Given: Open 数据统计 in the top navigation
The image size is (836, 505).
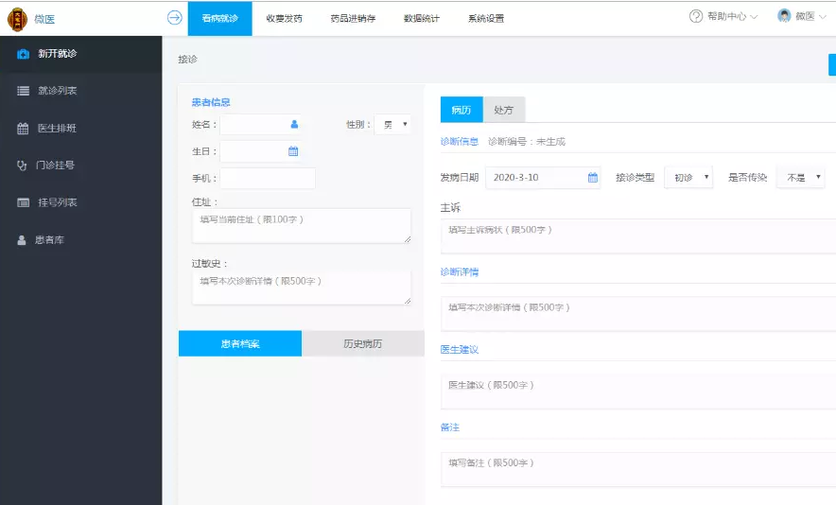Looking at the screenshot, I should click(x=421, y=18).
